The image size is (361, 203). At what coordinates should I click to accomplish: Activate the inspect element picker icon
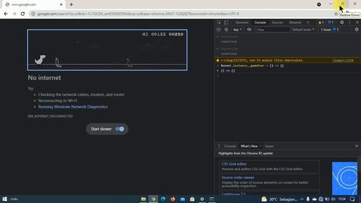(219, 23)
